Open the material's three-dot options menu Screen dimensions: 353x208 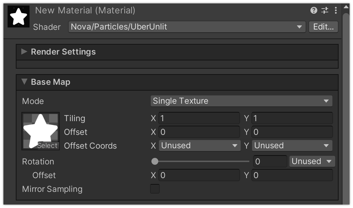point(336,10)
